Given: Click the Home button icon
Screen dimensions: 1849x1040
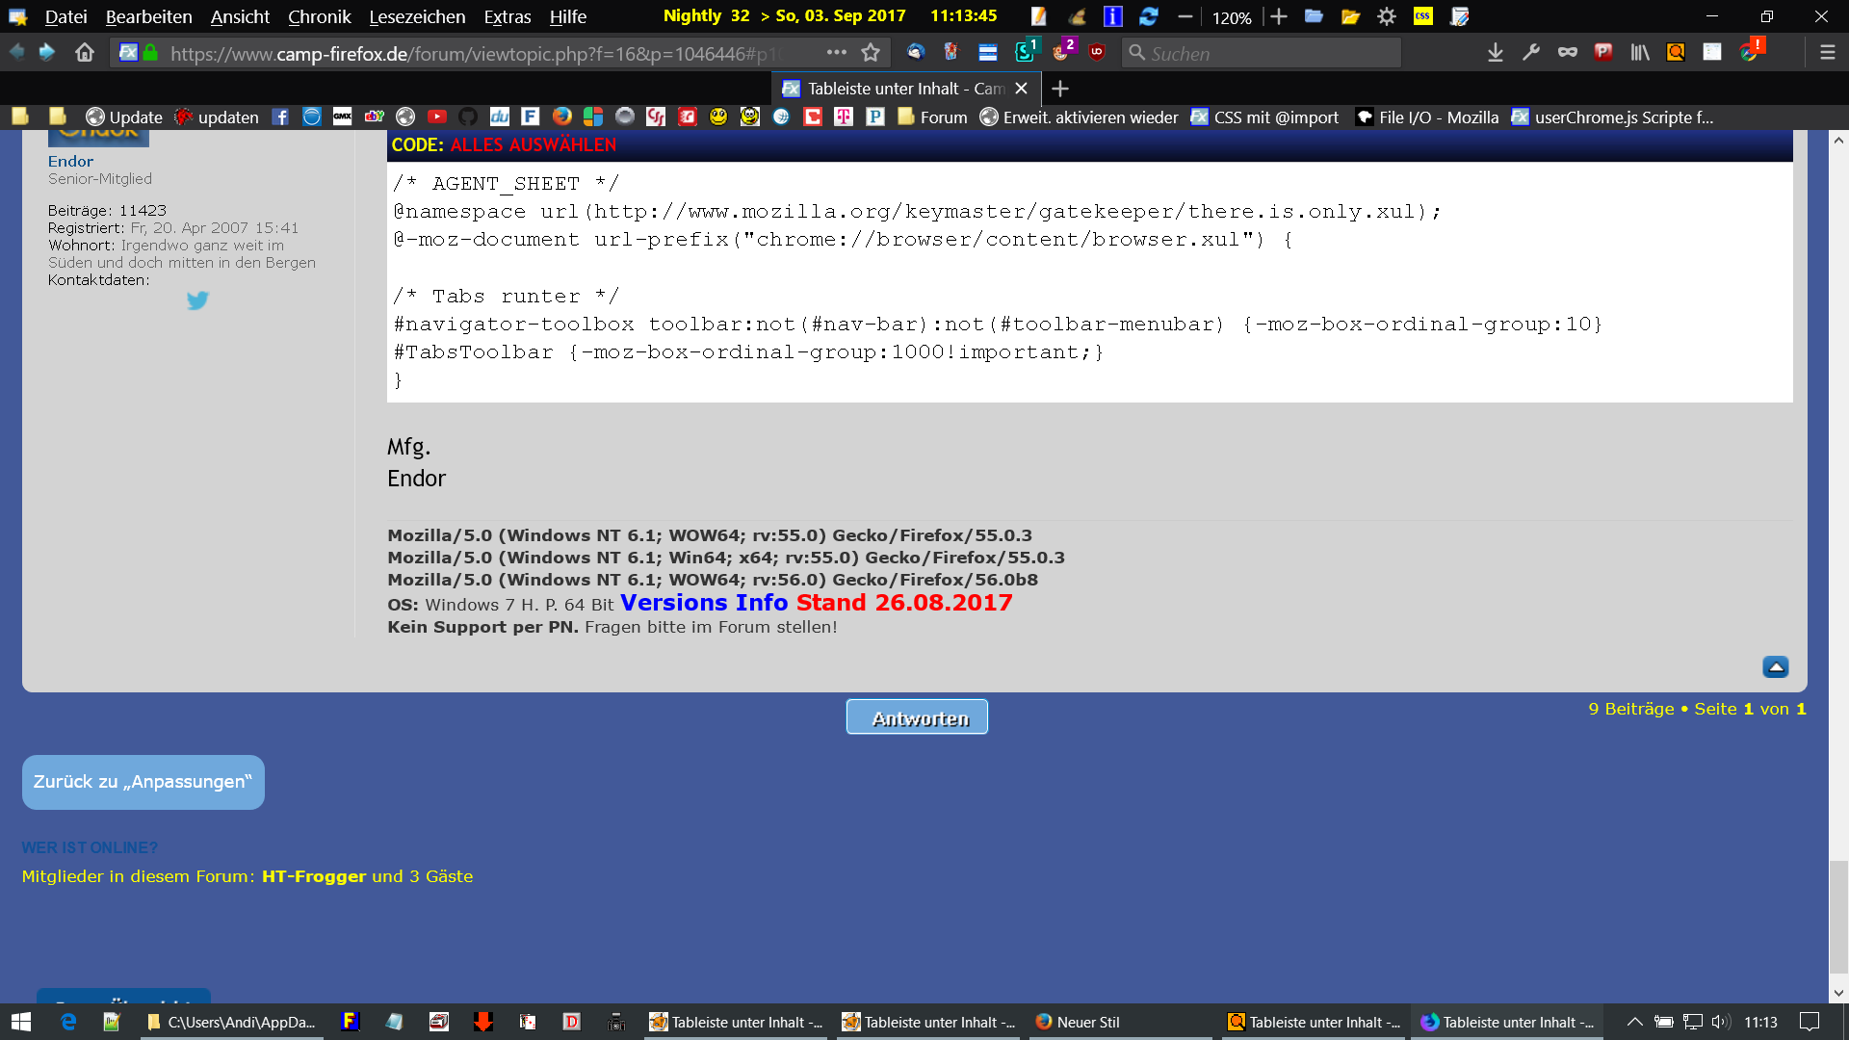Looking at the screenshot, I should click(85, 53).
